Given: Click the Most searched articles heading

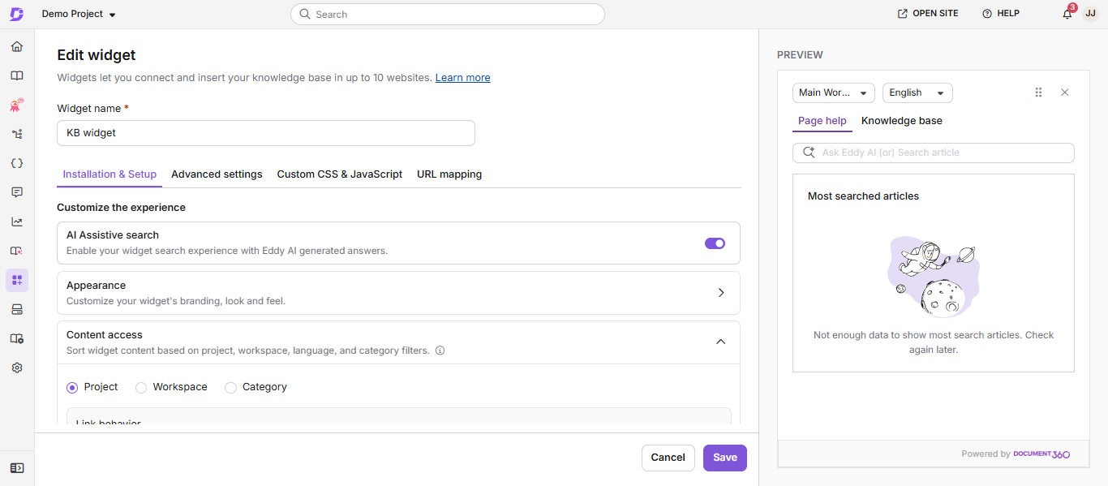Looking at the screenshot, I should point(863,196).
